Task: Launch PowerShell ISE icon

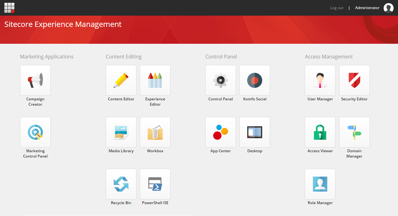Action: [155, 184]
